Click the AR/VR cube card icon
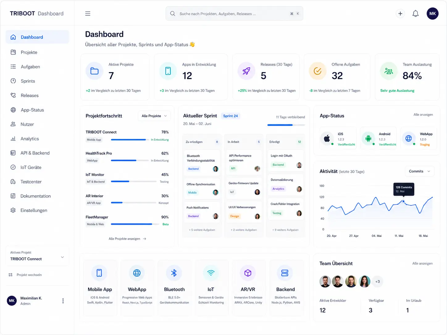Image resolution: width=447 pixels, height=335 pixels. (x=248, y=273)
